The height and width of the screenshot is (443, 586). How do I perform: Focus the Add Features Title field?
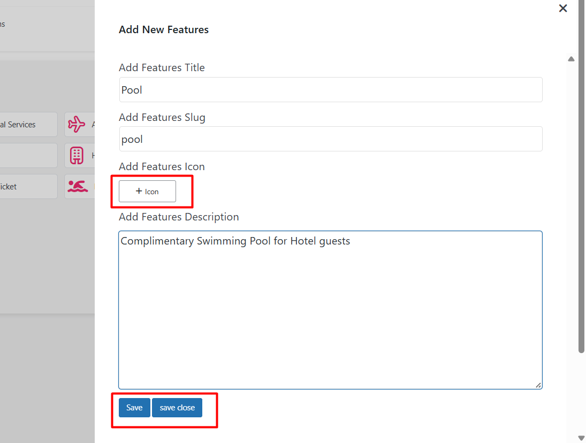point(330,90)
